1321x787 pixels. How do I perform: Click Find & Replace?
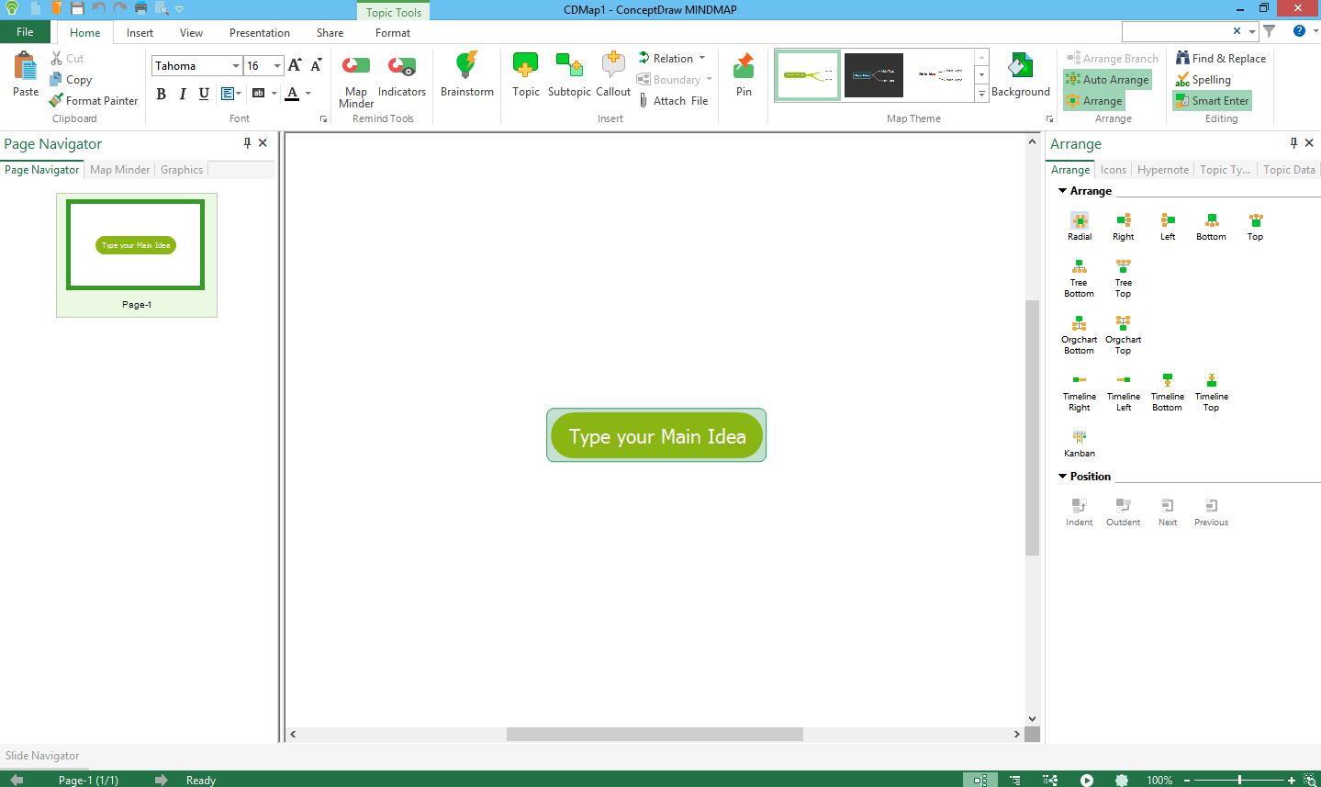1221,59
